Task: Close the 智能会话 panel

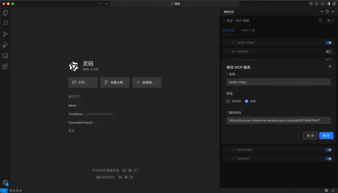Action: (333, 12)
